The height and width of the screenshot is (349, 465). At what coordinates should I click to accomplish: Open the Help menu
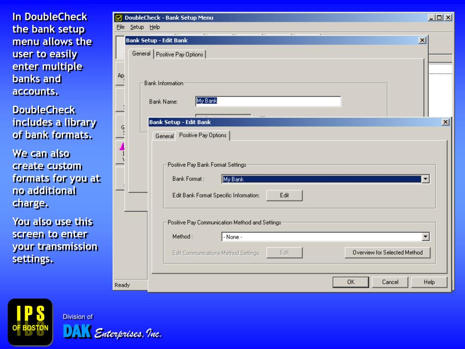(154, 27)
